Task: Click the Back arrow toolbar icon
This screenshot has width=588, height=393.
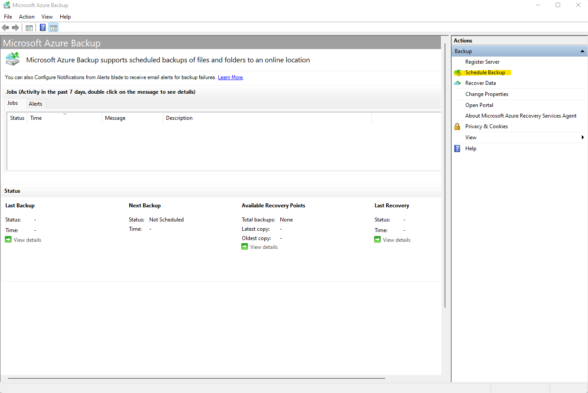Action: click(x=5, y=28)
